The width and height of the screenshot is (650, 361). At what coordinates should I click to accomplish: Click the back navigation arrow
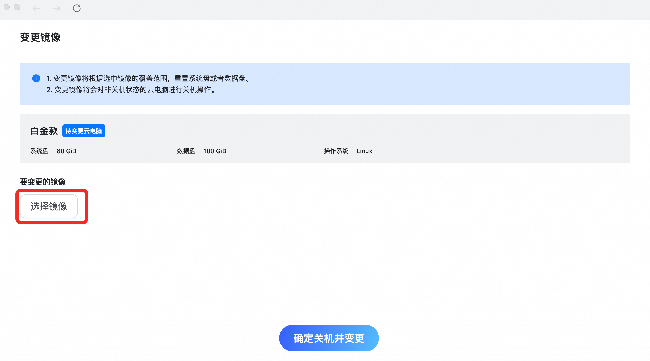point(36,8)
